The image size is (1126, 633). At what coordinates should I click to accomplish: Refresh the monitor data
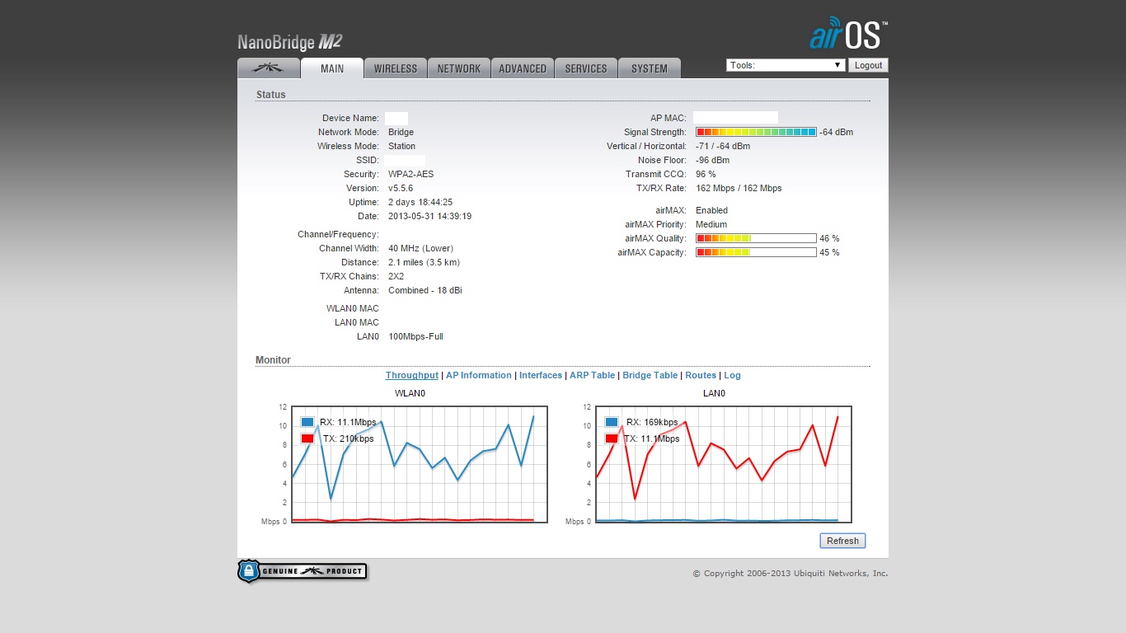(x=842, y=541)
